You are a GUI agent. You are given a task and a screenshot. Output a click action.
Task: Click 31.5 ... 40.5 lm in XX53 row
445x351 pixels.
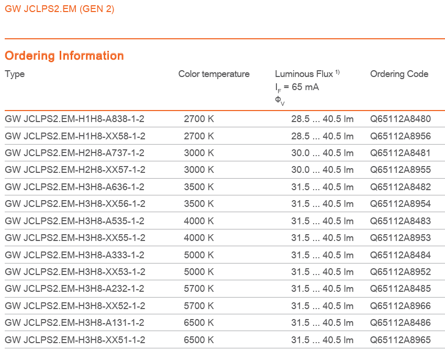click(322, 272)
